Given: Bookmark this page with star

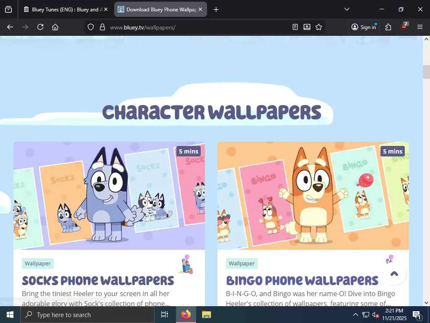Looking at the screenshot, I should click(x=319, y=27).
